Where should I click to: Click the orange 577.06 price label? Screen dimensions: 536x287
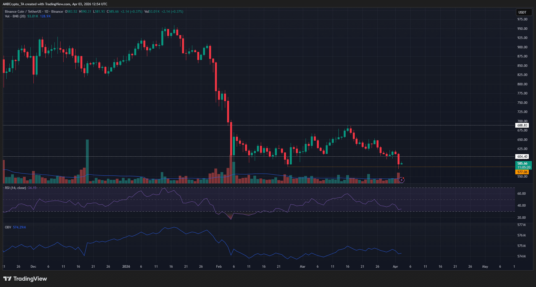522,172
